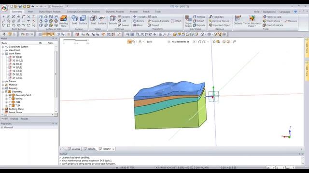309x173 pixels.
Task: Click the Remove Manual tool
Action: tap(219, 21)
